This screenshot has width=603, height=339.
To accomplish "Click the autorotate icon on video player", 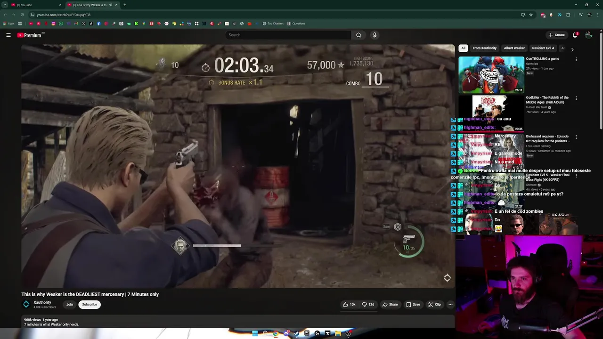I will [x=447, y=278].
